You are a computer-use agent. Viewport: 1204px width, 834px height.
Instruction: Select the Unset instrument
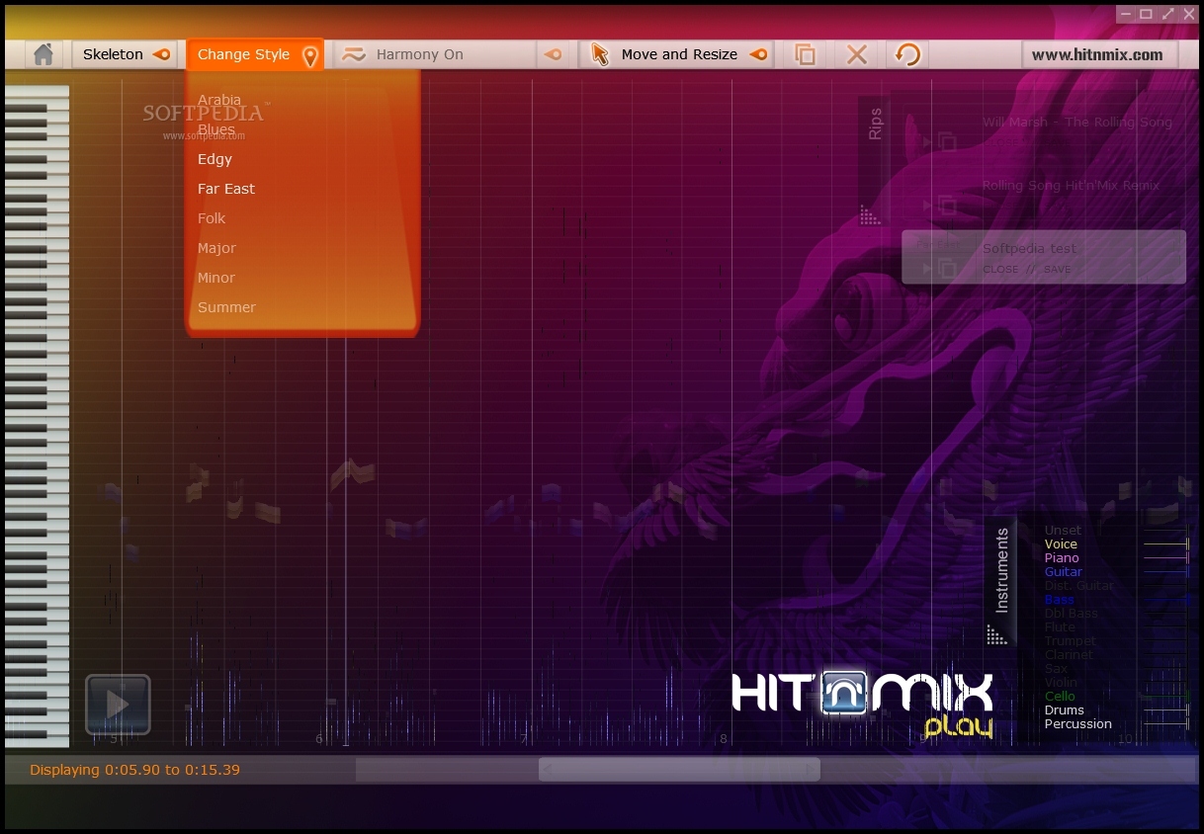pyautogui.click(x=1063, y=531)
